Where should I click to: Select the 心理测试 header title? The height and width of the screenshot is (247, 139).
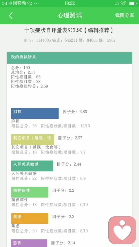[x=69, y=15]
